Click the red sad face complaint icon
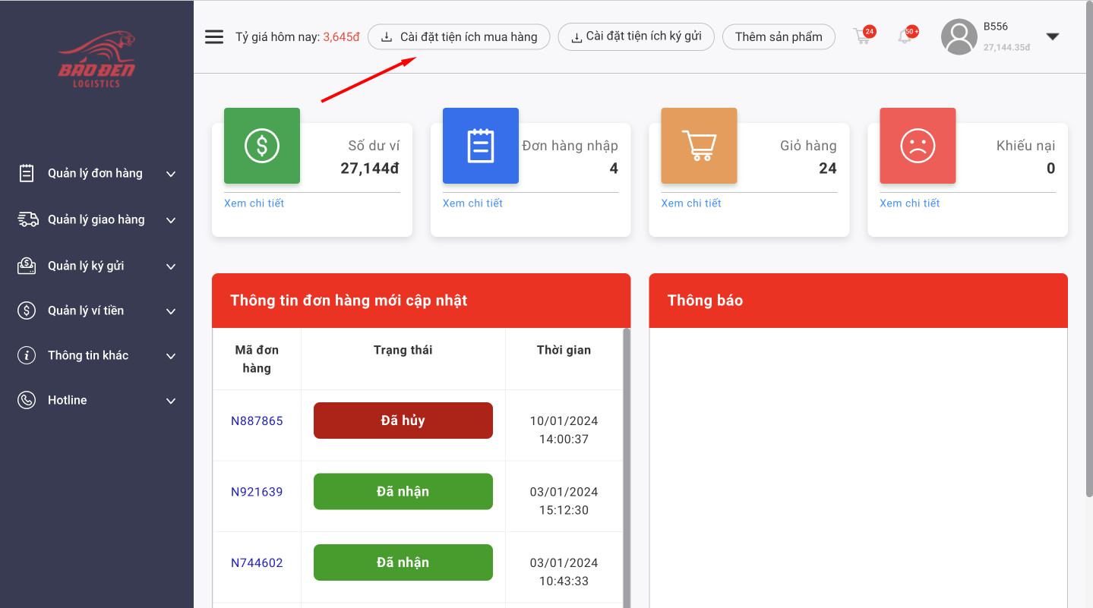This screenshot has height=608, width=1093. coord(918,146)
